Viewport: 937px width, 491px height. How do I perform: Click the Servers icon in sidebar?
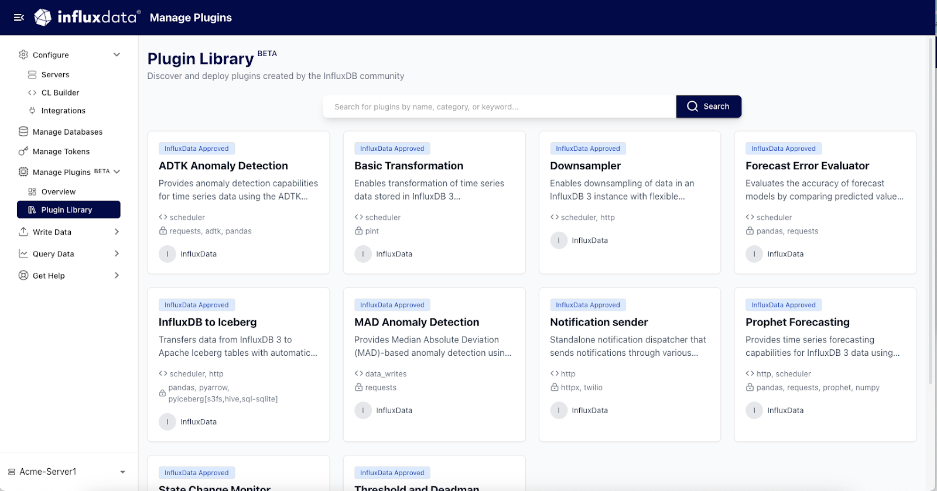coord(32,75)
